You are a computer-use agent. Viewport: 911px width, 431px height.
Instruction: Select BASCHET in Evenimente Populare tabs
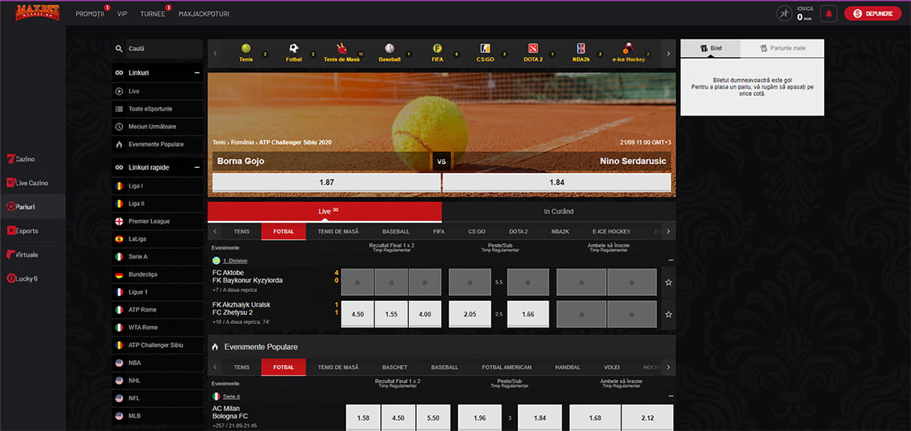coord(393,367)
